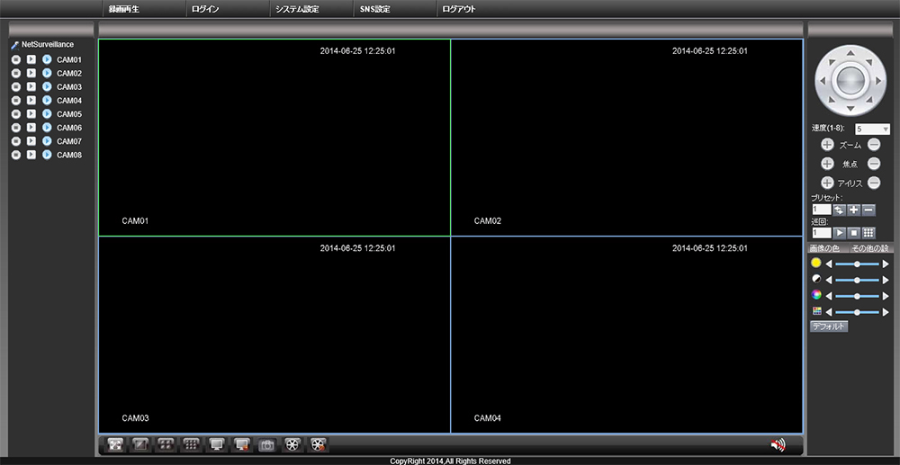The width and height of the screenshot is (900, 465).
Task: Add preset with the plus button
Action: [854, 210]
